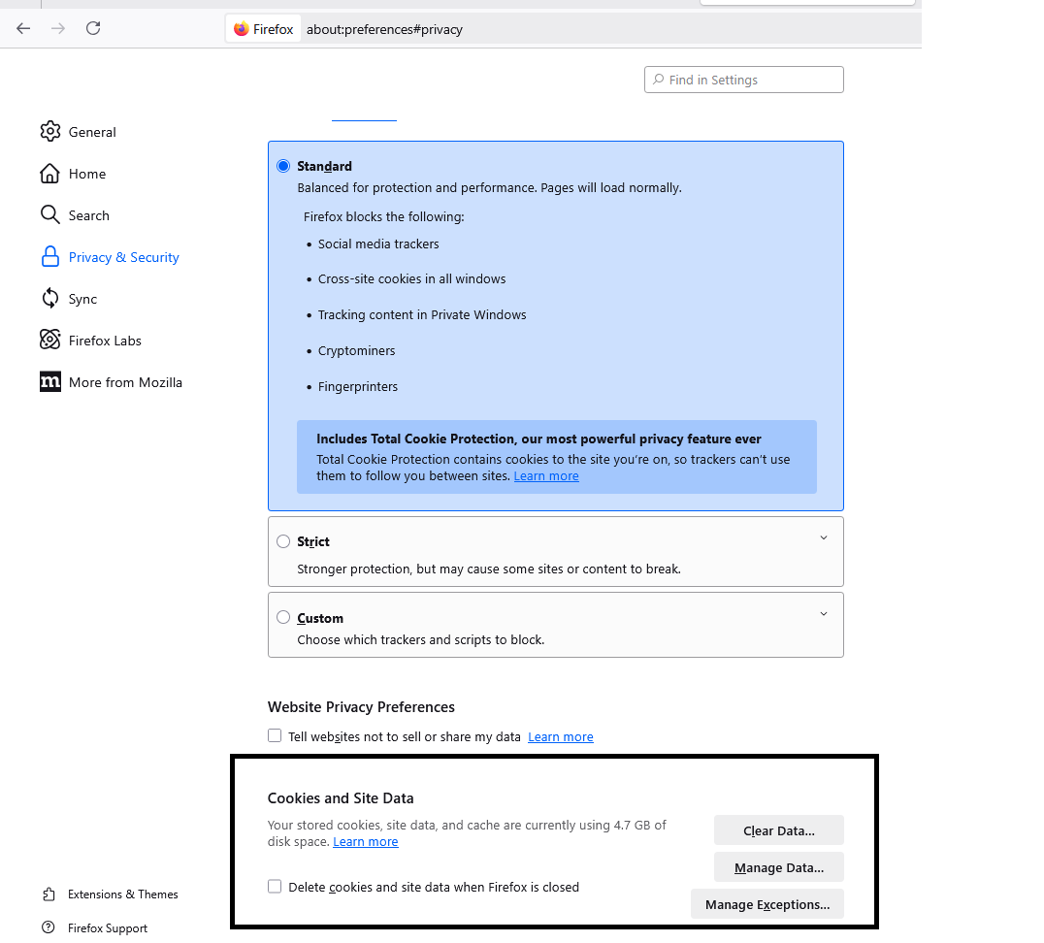Go back with the browser back arrow
Image resolution: width=1044 pixels, height=943 pixels.
(23, 29)
